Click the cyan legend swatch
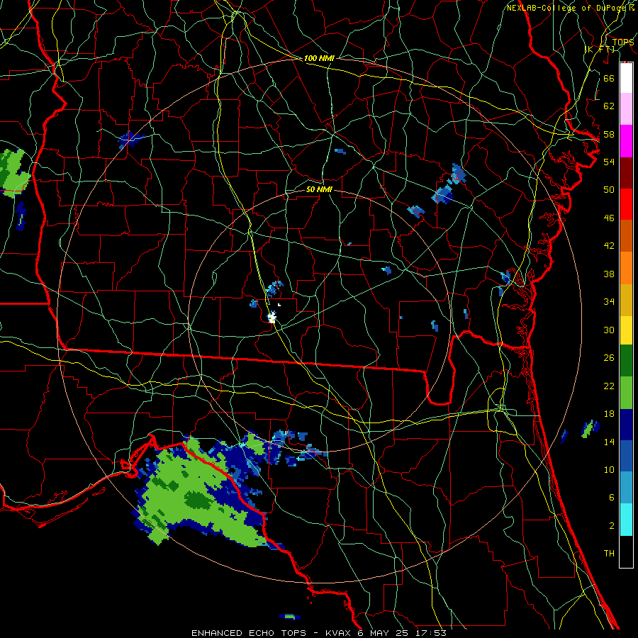 626,520
